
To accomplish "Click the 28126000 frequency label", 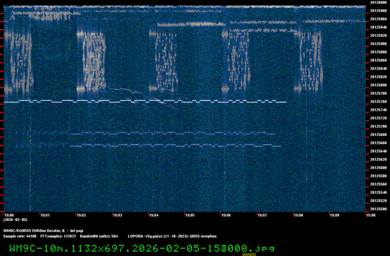I will coord(378,2).
